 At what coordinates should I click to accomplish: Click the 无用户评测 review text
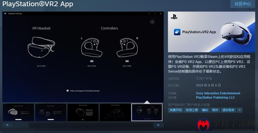(x=204, y=79)
